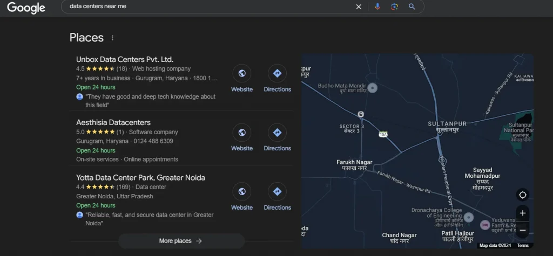Click the Places heading

pos(86,37)
